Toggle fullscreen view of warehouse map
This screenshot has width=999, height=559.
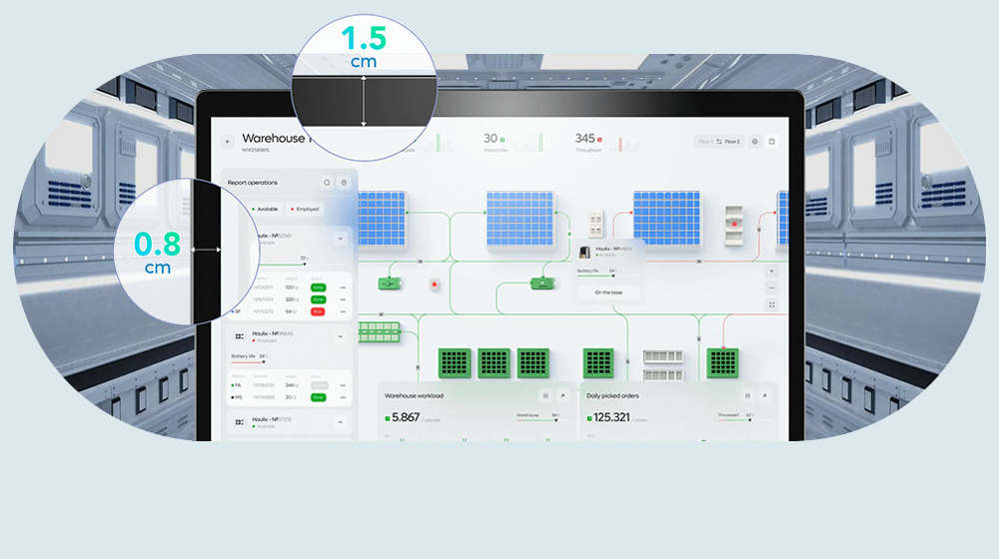click(x=771, y=303)
